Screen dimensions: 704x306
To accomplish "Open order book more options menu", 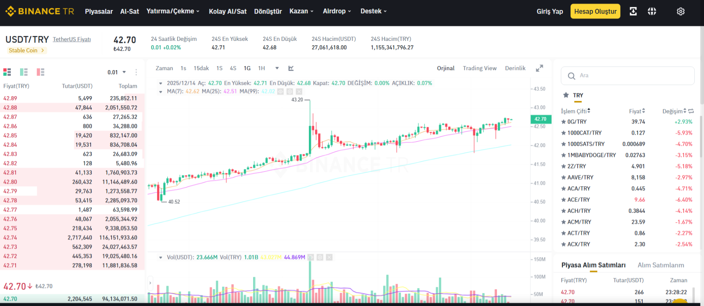I will [136, 72].
